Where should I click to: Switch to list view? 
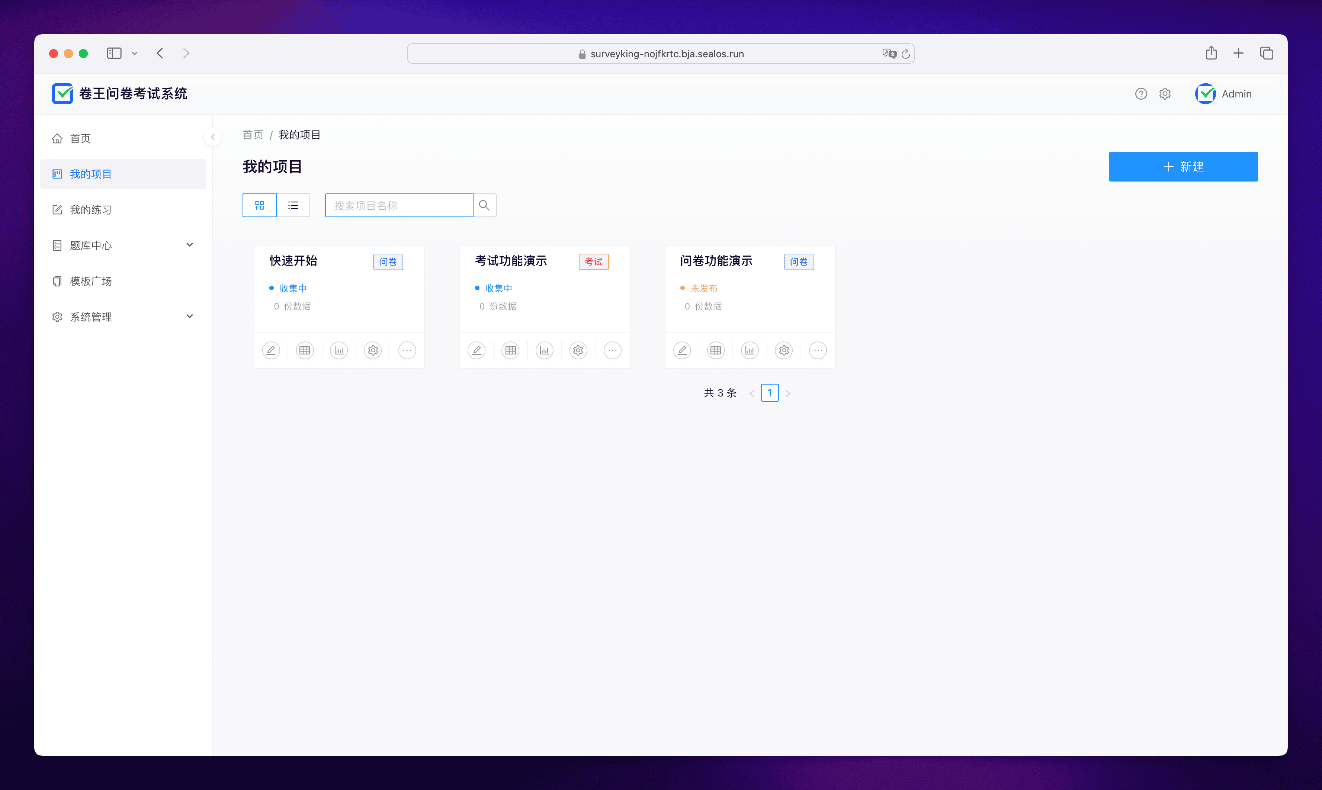(293, 205)
